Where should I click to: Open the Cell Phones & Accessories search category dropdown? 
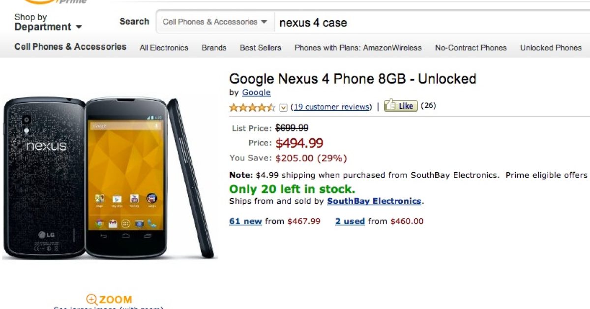point(215,22)
